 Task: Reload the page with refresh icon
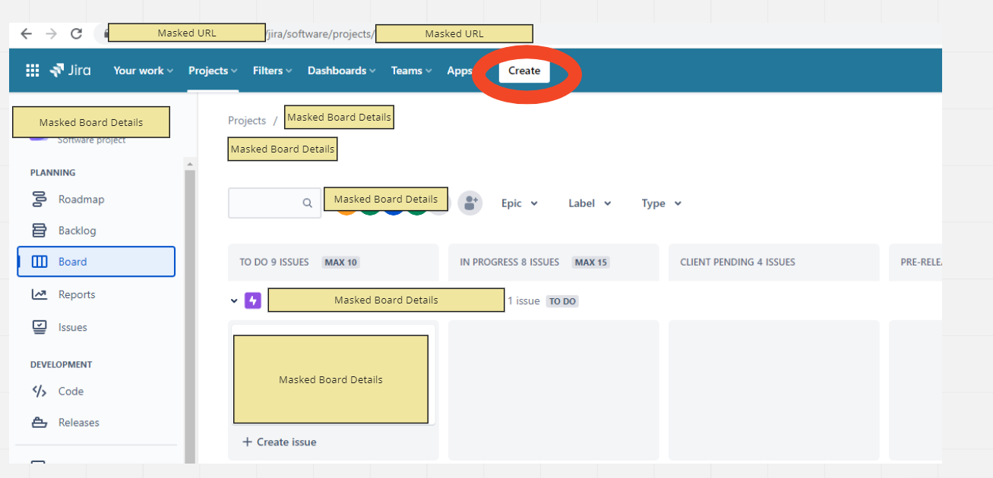(76, 33)
